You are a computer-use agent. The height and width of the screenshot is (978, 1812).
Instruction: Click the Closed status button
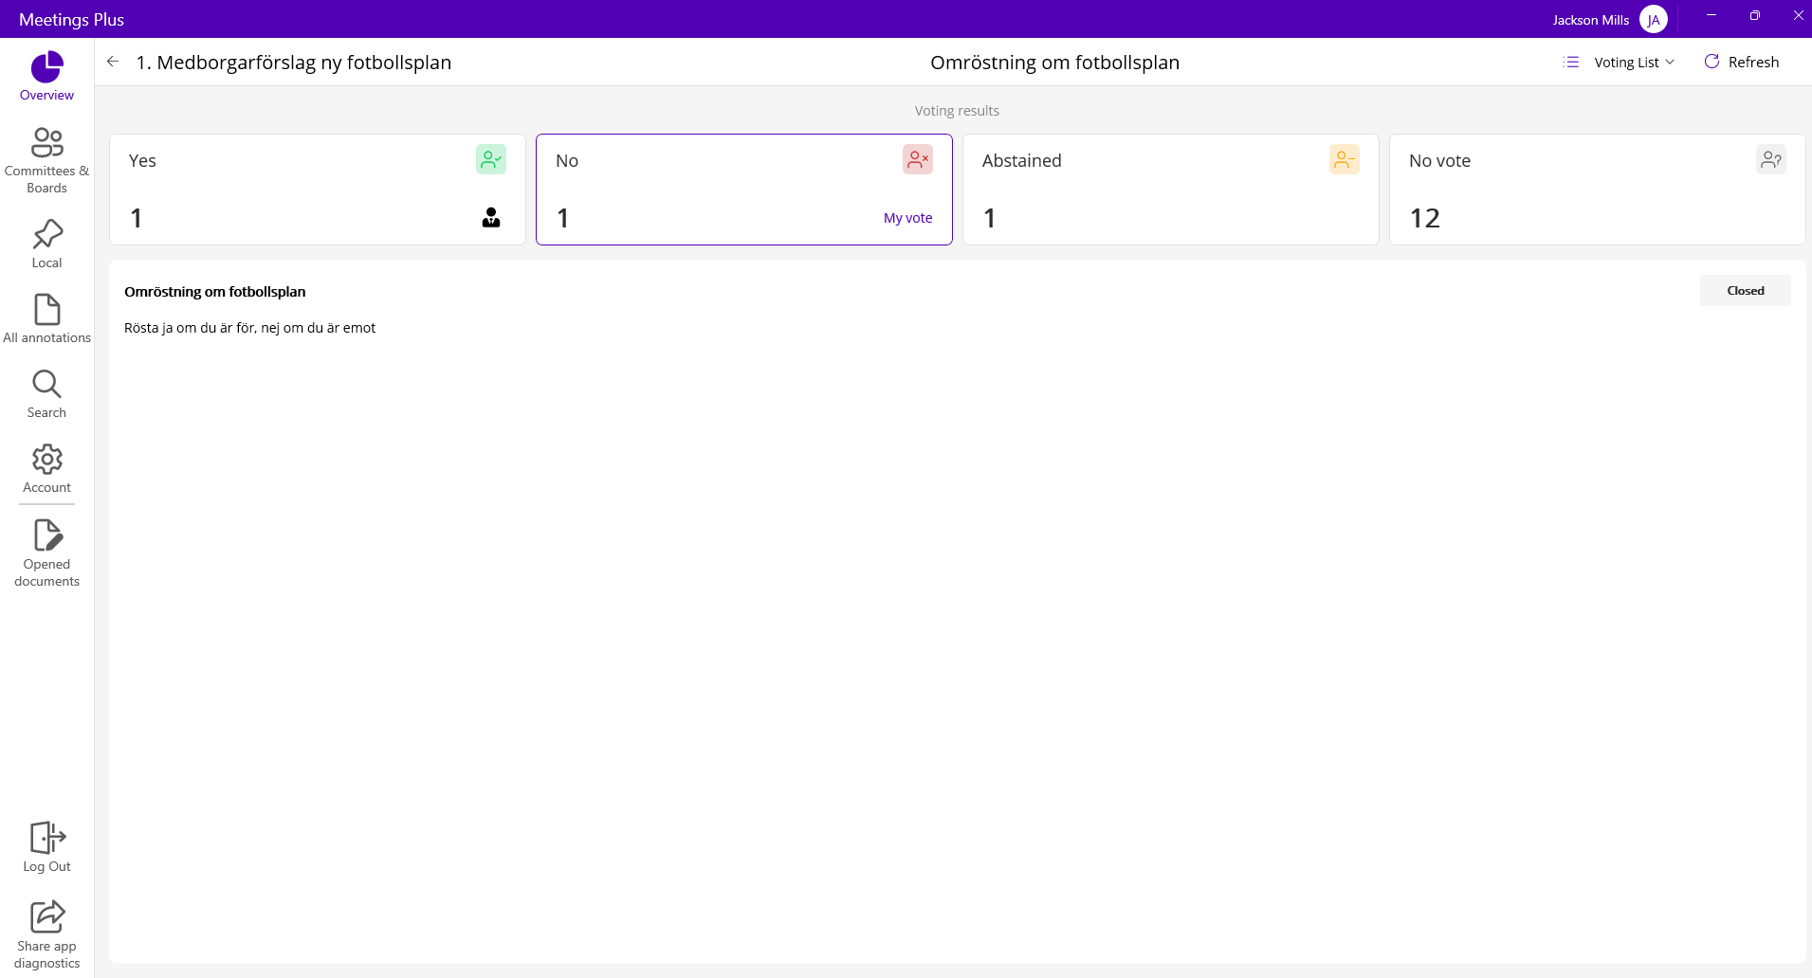[x=1746, y=291]
